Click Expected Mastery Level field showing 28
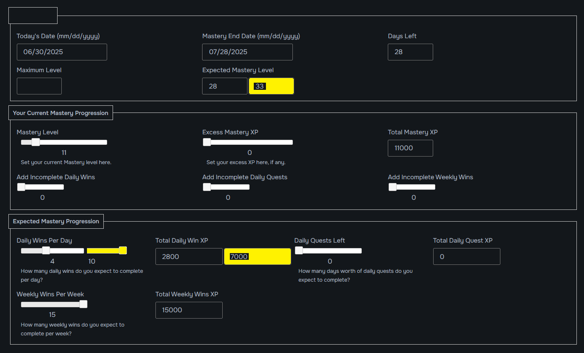The width and height of the screenshot is (584, 353). click(225, 86)
